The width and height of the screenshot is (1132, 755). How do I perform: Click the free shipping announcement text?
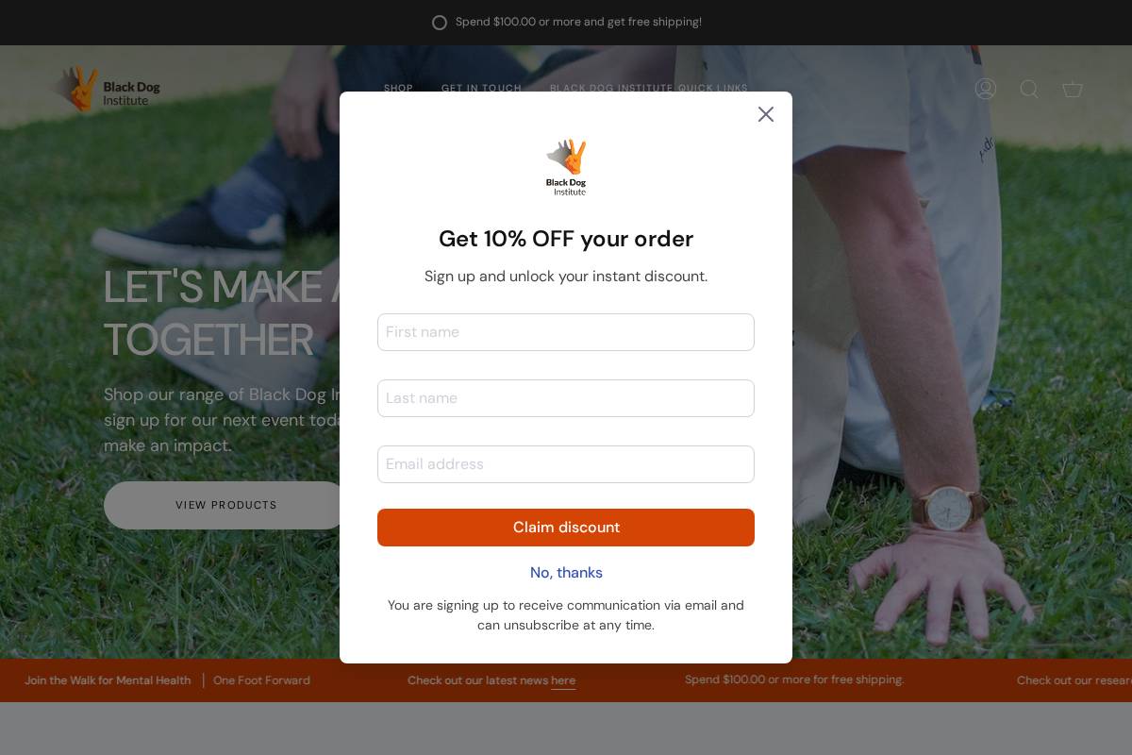pyautogui.click(x=578, y=22)
